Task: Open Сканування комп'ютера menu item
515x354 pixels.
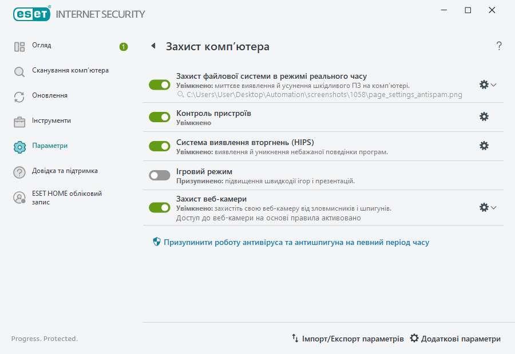Action: [x=70, y=71]
